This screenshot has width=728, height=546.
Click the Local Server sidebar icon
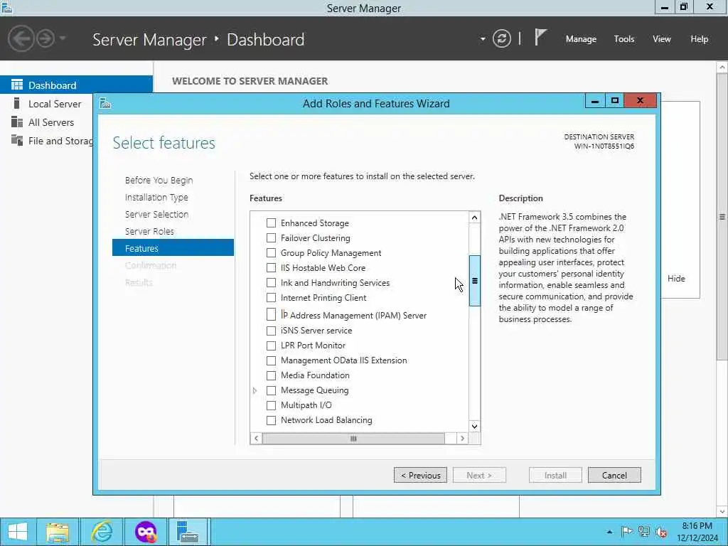tap(17, 104)
